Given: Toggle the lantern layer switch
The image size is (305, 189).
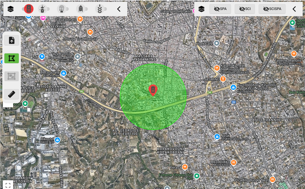Looking at the screenshot, I should (44, 9).
